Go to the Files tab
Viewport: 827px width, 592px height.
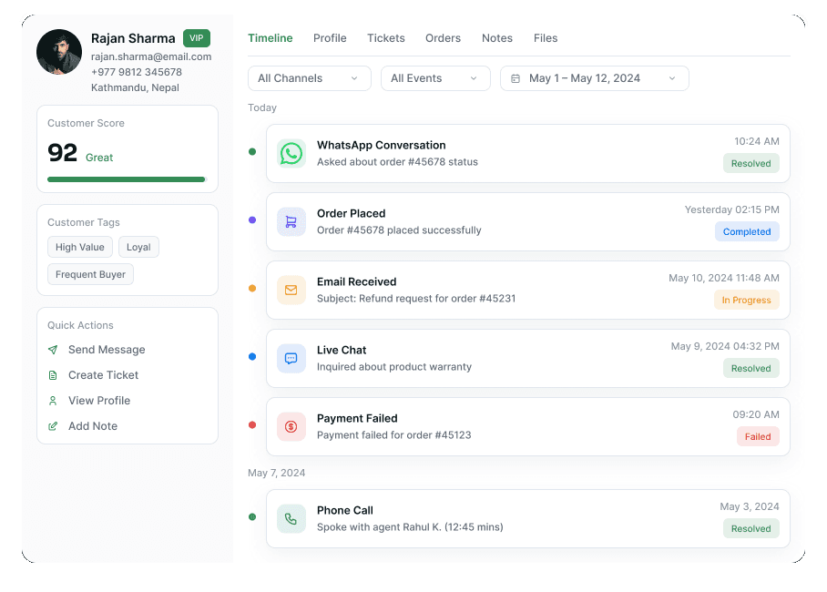coord(546,38)
